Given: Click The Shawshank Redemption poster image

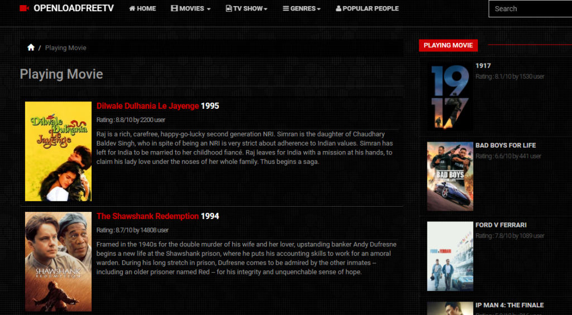Looking at the screenshot, I should (58, 261).
